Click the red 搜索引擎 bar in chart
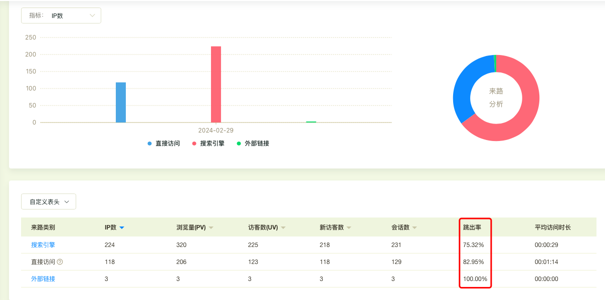This screenshot has width=605, height=300. (216, 85)
